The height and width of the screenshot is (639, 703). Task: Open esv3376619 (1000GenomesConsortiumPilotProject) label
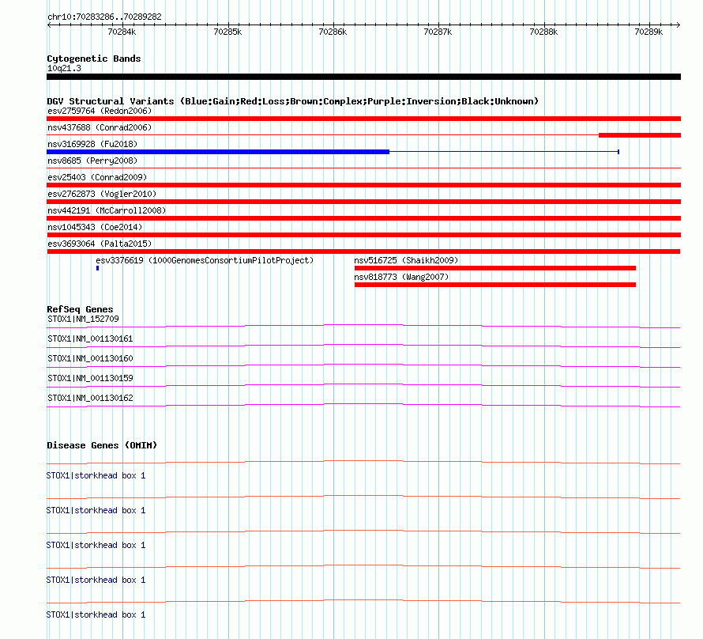[x=205, y=260]
